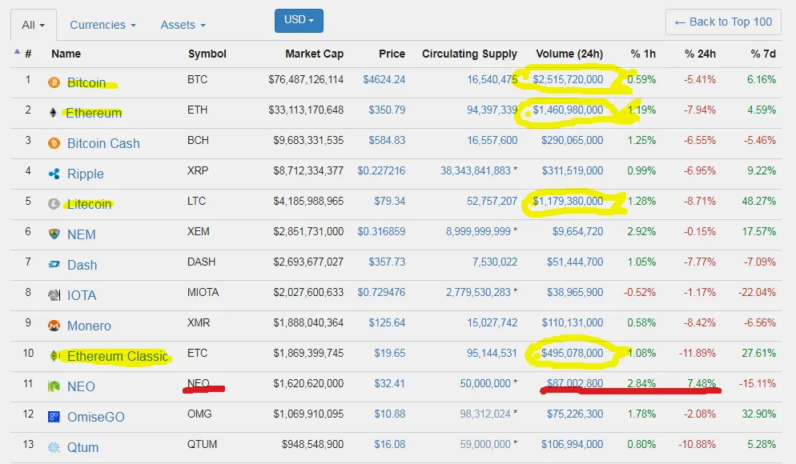This screenshot has width=796, height=464.
Task: Sort by Circulating Supply column
Action: (469, 54)
